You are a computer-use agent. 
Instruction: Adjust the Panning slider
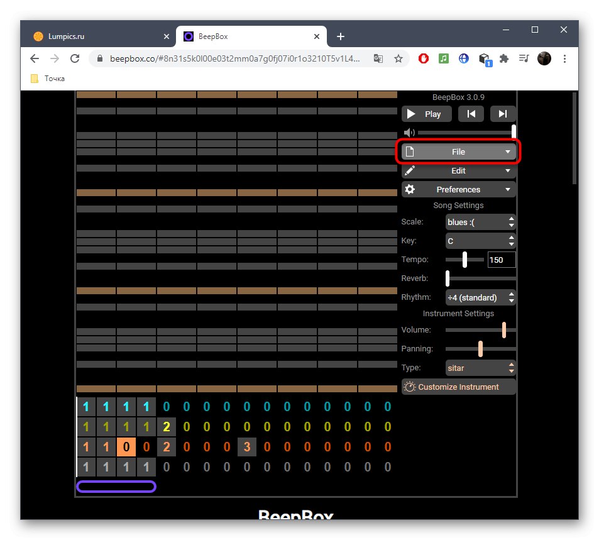click(480, 348)
